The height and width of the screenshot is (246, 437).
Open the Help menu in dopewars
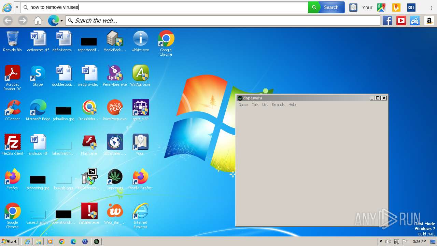[292, 105]
